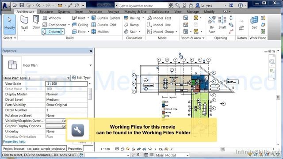Pick the Model Group tool
The image size is (283, 159).
click(x=161, y=32)
